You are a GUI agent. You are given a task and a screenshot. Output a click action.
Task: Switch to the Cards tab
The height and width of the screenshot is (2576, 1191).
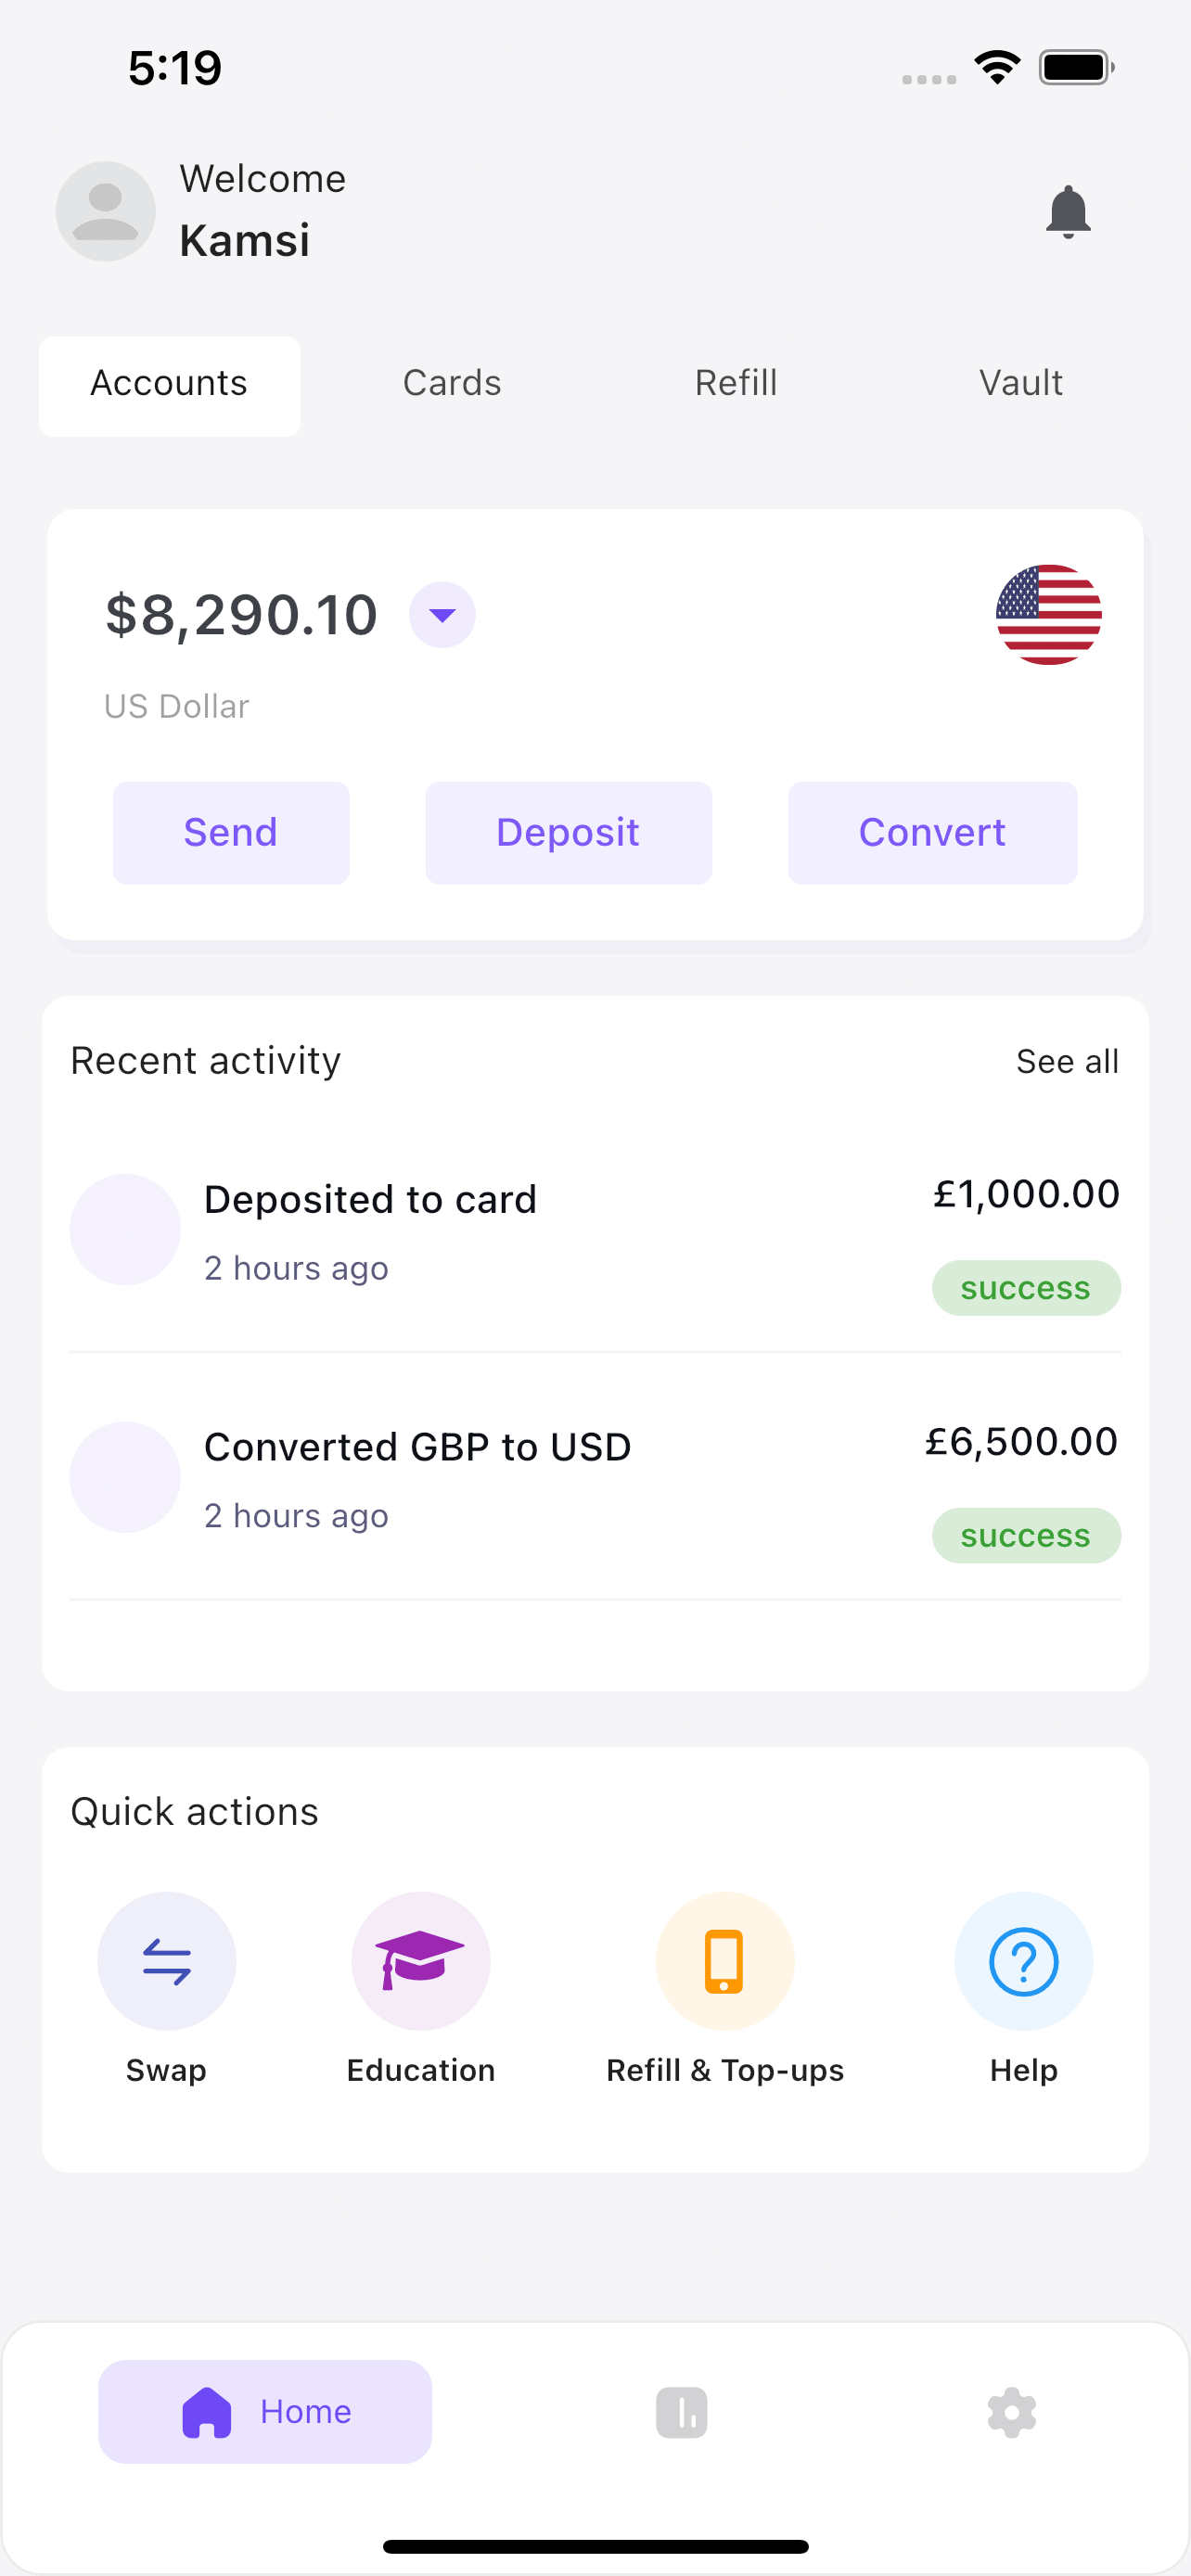coord(452,384)
